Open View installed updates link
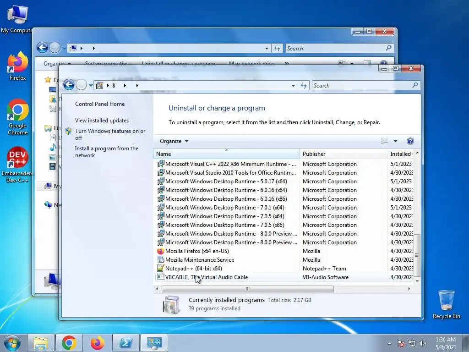This screenshot has height=352, width=469. coord(102,121)
